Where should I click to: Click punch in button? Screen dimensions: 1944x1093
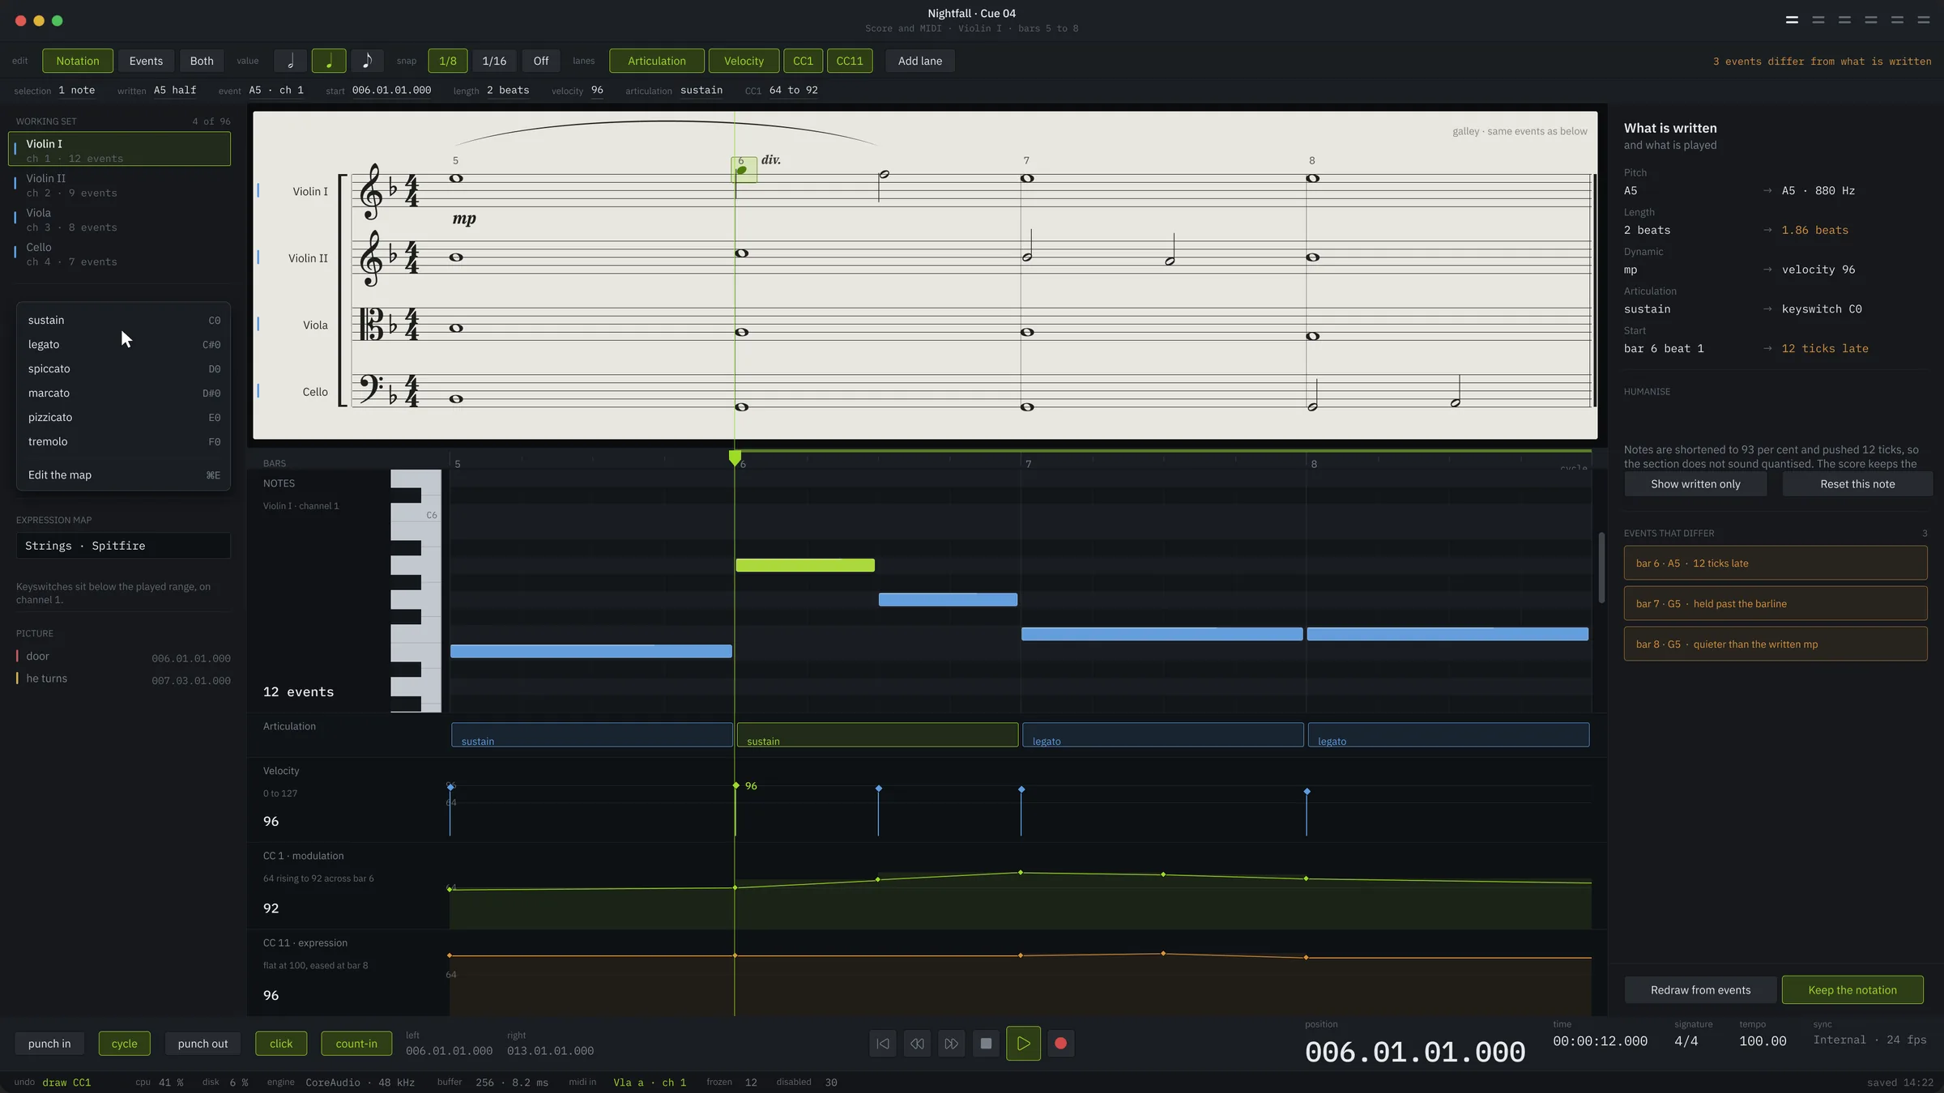coord(49,1044)
